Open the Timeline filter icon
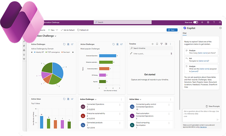226x136 pixels. [x=161, y=44]
